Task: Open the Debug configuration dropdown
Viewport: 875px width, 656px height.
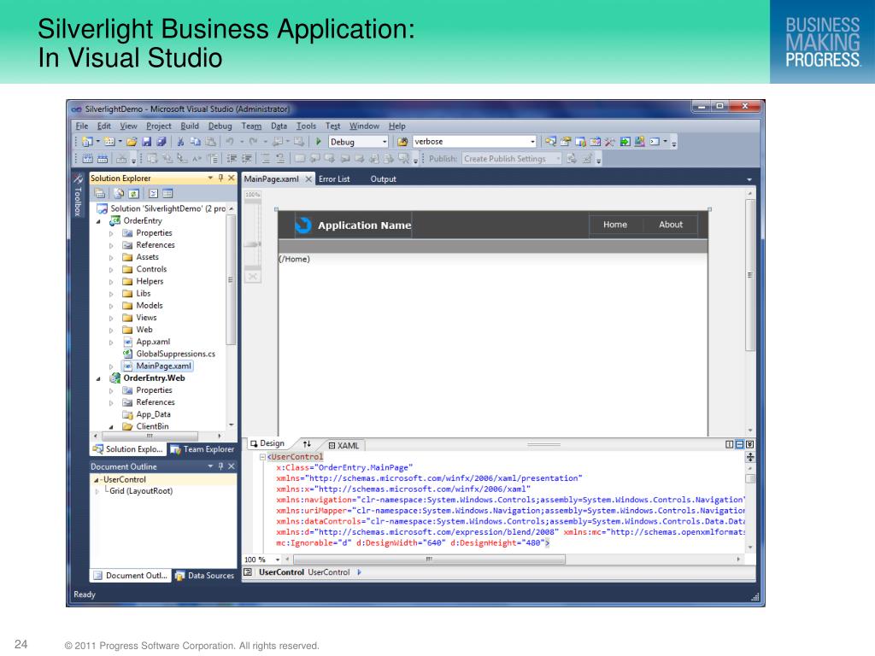Action: coord(385,142)
